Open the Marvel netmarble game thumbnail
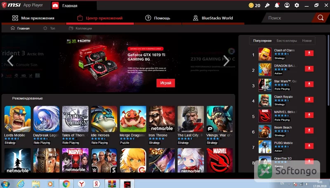The image size is (330, 188). click(75, 160)
